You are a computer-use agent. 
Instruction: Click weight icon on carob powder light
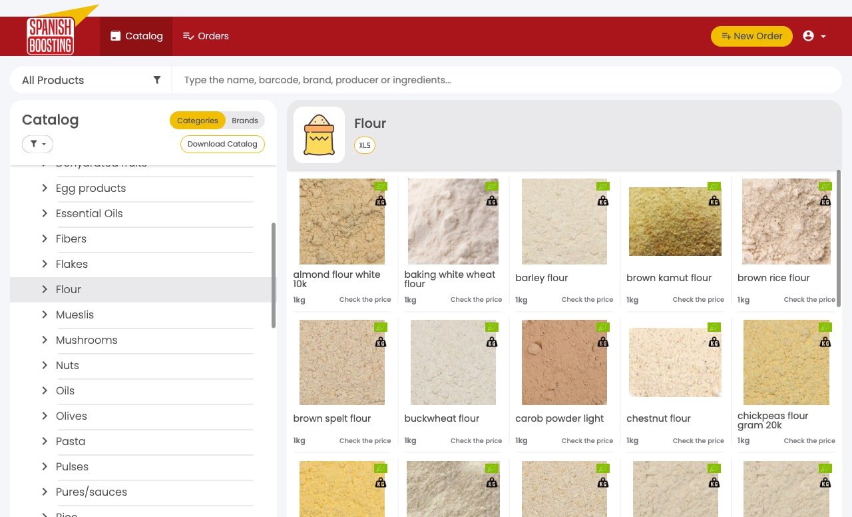pyautogui.click(x=602, y=342)
